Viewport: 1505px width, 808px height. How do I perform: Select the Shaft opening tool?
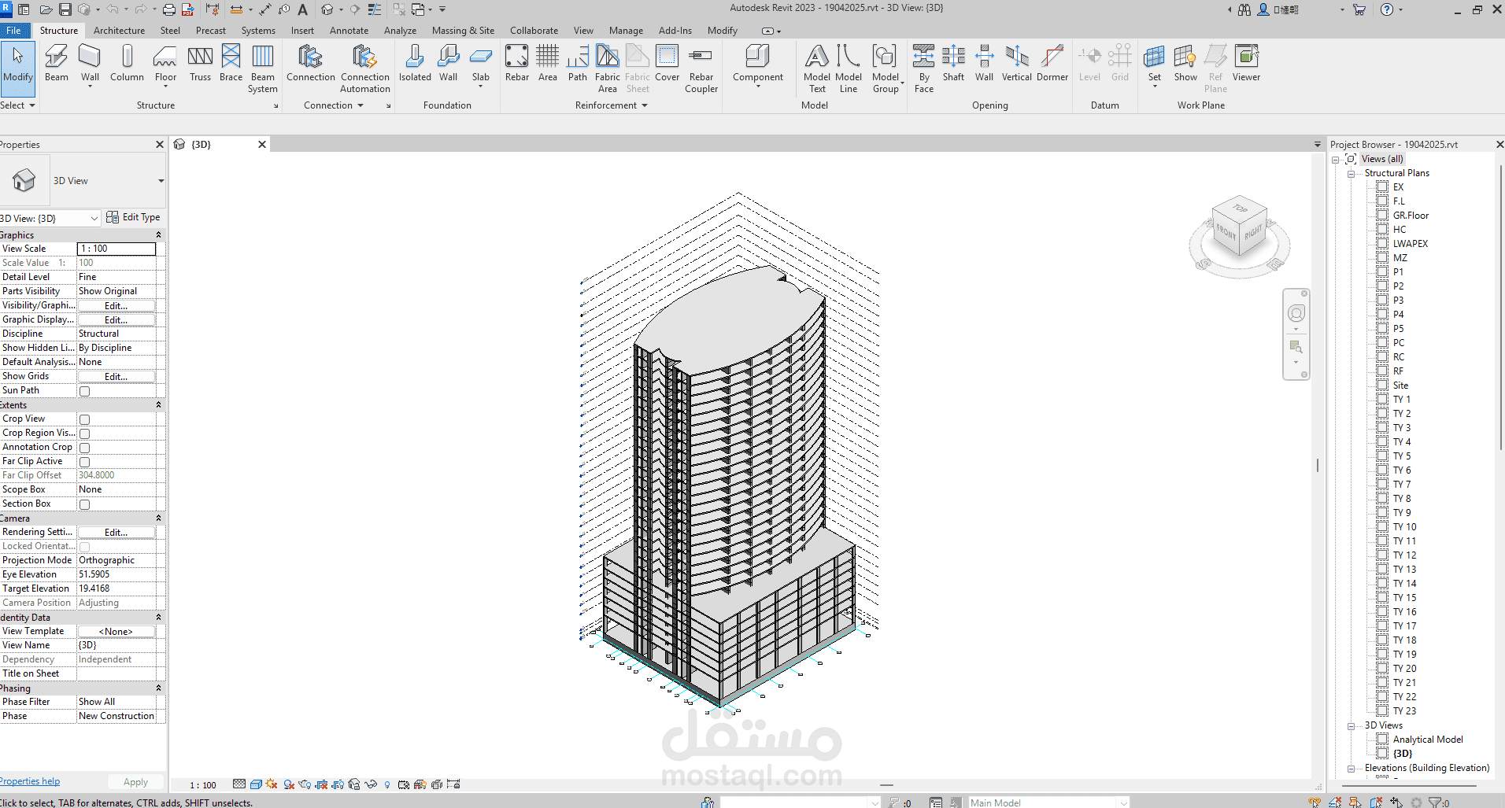tap(953, 63)
